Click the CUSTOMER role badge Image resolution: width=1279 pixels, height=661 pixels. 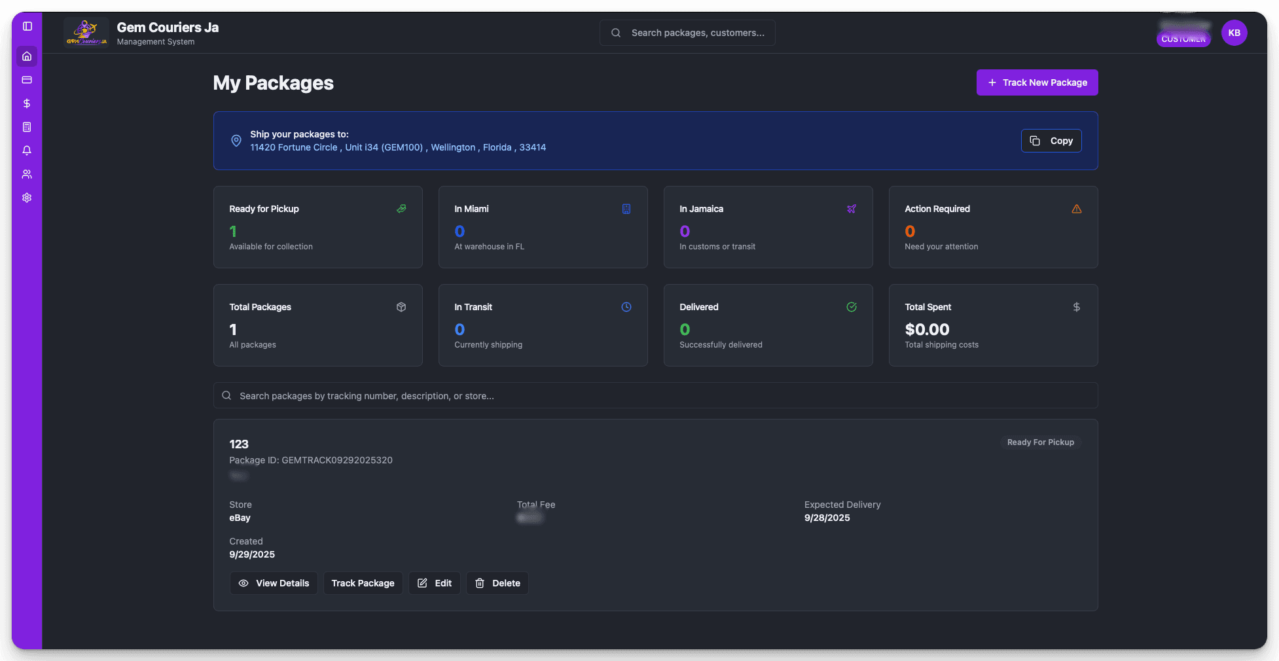1183,39
